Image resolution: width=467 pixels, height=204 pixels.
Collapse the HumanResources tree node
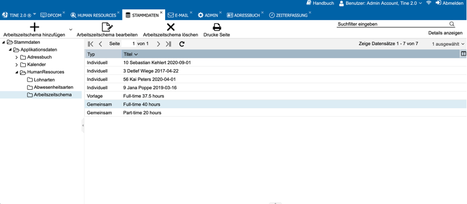16,72
